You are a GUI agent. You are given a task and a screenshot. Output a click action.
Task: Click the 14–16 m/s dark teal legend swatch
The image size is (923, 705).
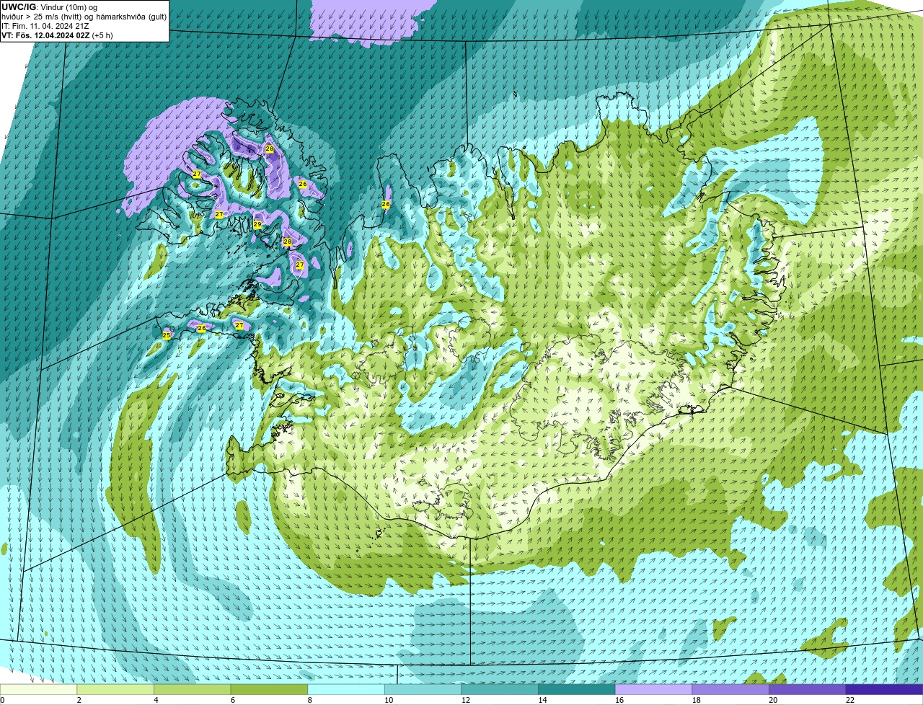577,689
